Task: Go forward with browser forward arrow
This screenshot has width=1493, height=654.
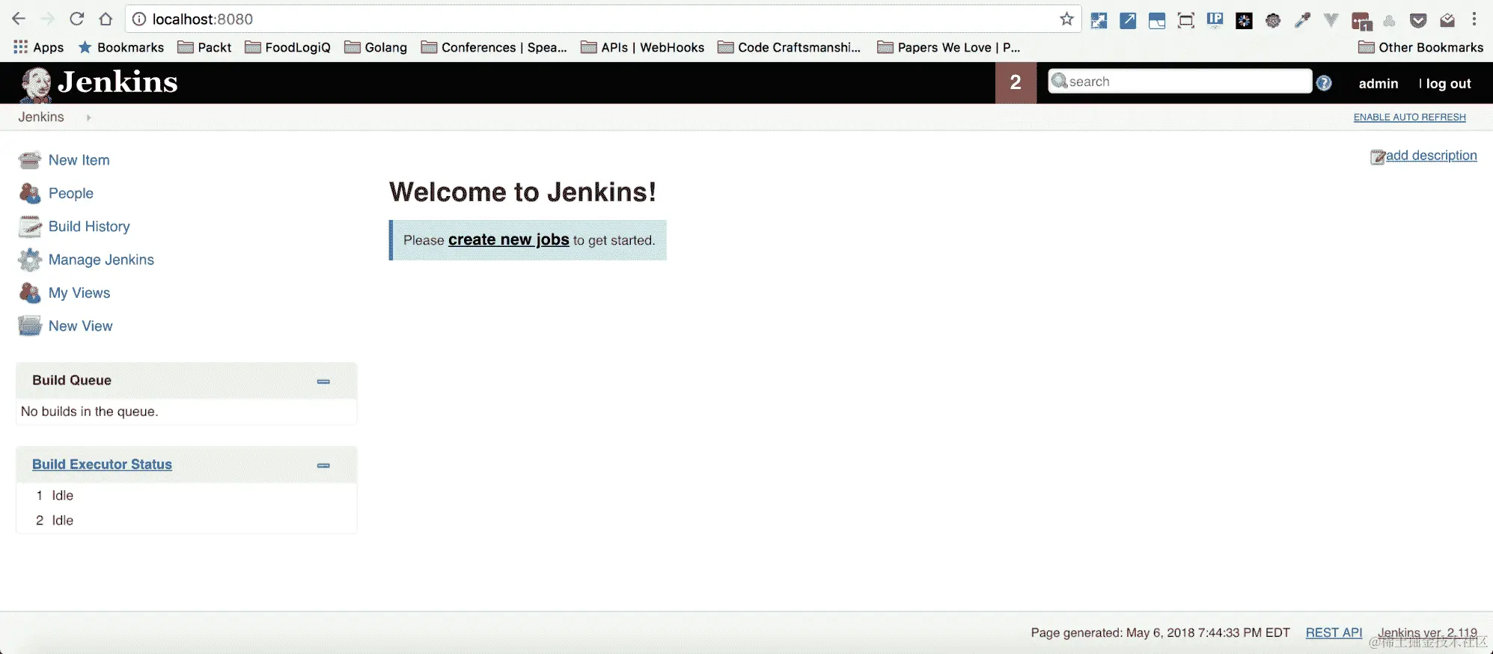Action: point(47,19)
